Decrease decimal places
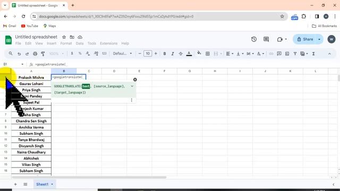Screen dimensions: 340x191 coord(88,54)
